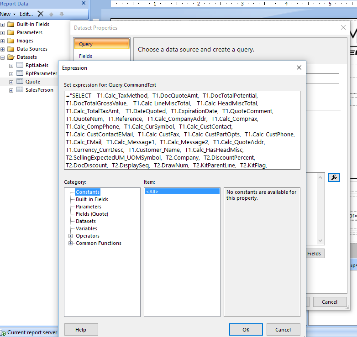Select Parameters category in Expression dialog
Viewport: 357px width, 337px height.
coord(89,207)
